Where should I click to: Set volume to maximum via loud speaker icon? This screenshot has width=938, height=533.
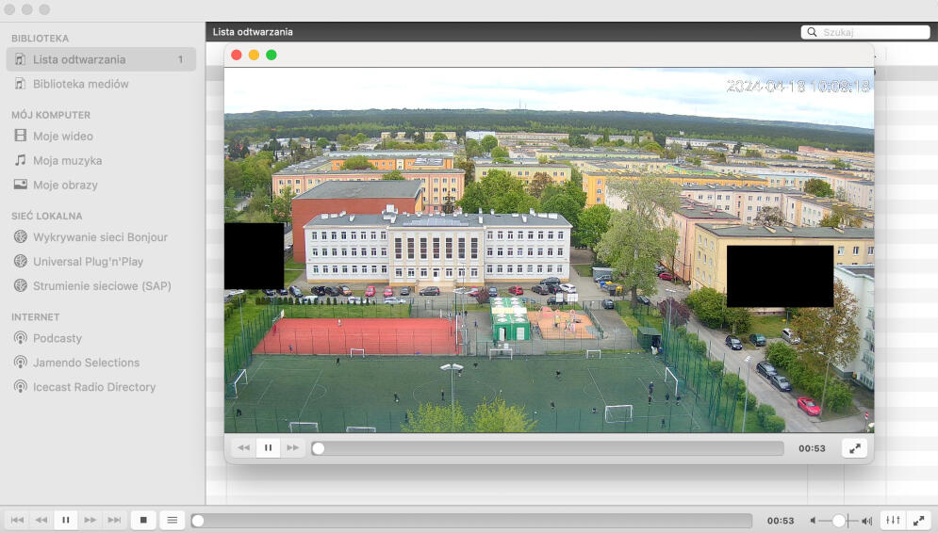866,521
